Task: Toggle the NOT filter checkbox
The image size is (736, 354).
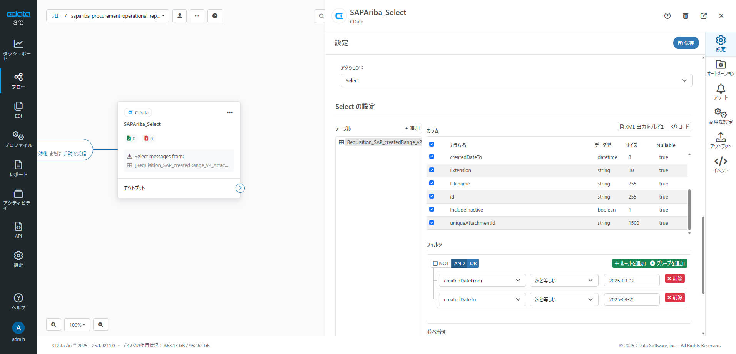Action: coord(435,263)
